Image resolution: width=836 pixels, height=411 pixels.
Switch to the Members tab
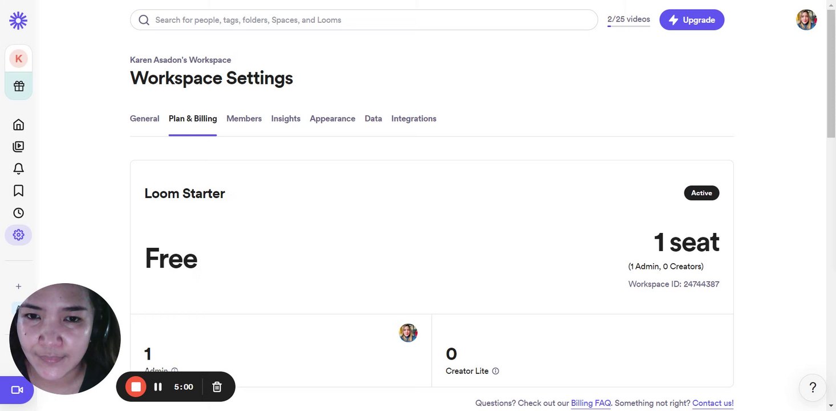coord(244,119)
